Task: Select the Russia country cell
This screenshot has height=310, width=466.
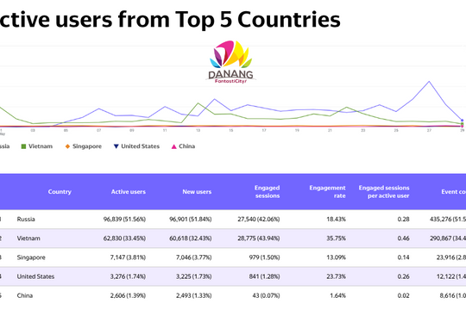Action: pos(26,220)
